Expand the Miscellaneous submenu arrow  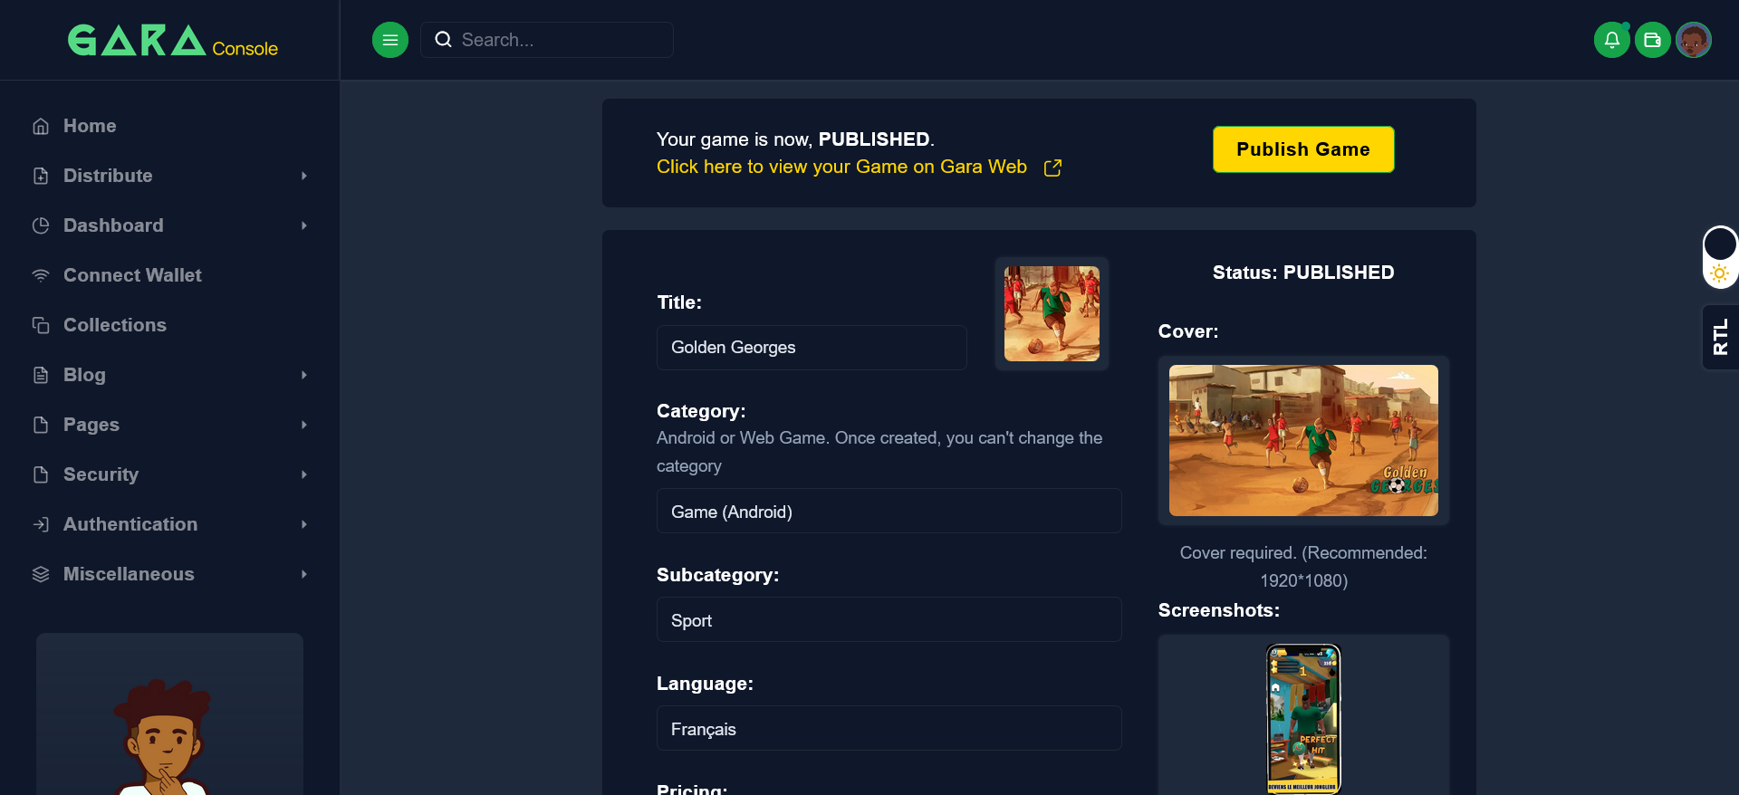pyautogui.click(x=304, y=574)
